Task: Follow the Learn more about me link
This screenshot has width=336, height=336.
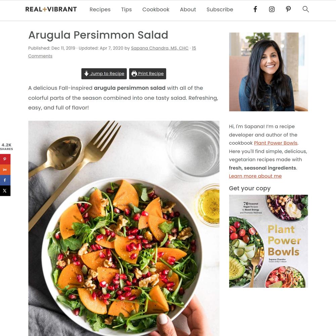Action: pos(255,176)
